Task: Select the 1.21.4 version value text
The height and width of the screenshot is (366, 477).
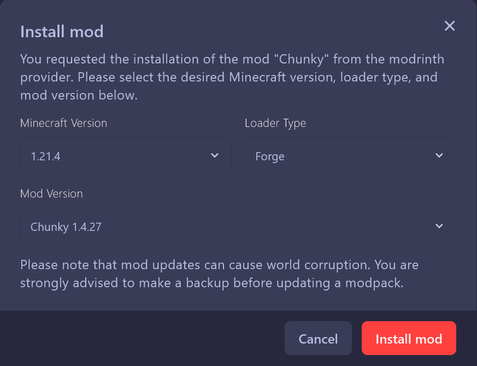Action: pos(45,156)
